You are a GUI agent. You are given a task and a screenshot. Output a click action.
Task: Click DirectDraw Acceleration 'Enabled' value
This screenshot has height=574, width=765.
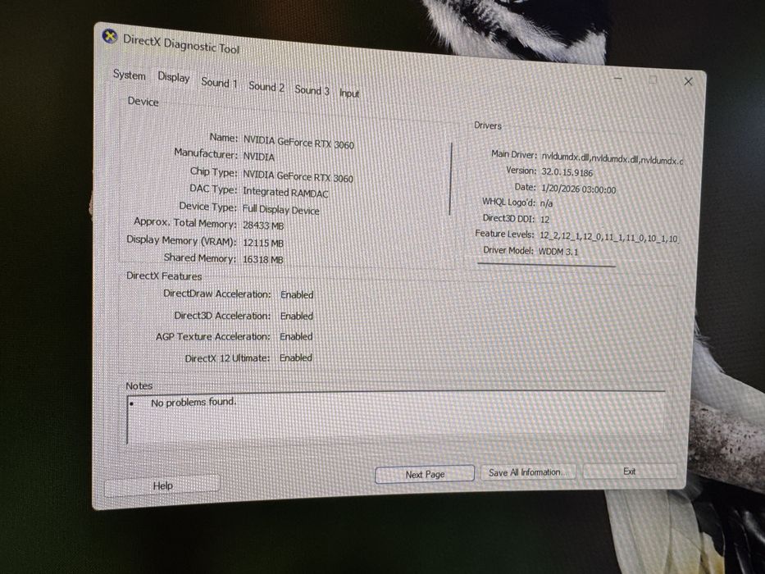coord(297,295)
